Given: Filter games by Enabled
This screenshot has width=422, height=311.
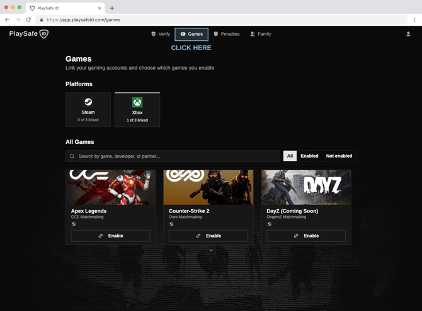Looking at the screenshot, I should point(309,156).
